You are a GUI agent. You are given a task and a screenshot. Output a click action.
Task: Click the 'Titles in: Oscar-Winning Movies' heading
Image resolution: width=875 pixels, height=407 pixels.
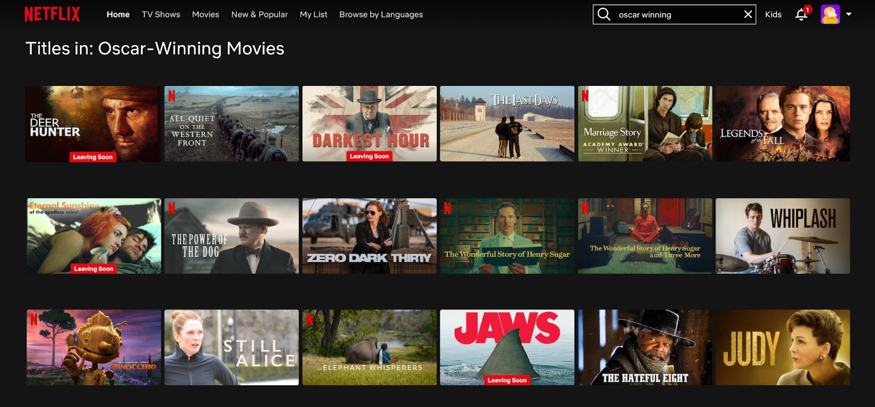click(x=155, y=49)
